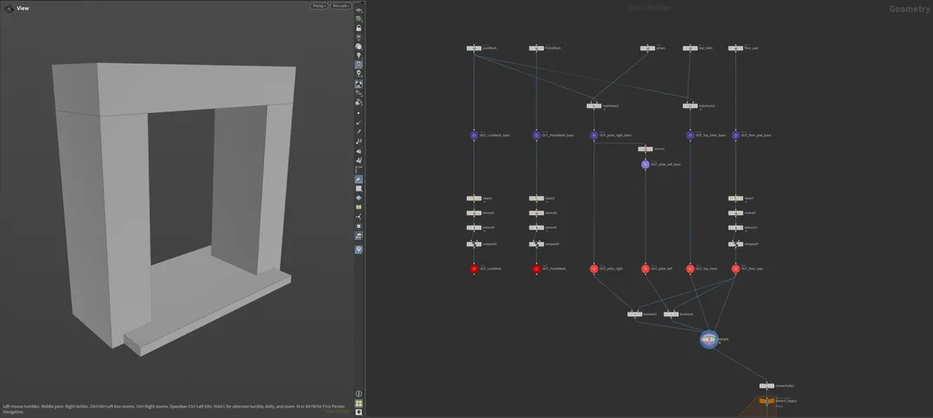Select the floor_pad node
933x418 pixels.
735,48
